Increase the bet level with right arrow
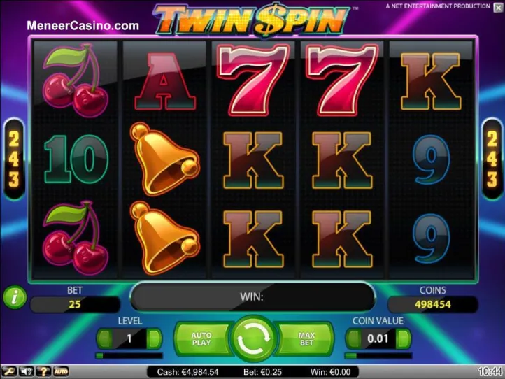505x379 pixels. pos(154,338)
